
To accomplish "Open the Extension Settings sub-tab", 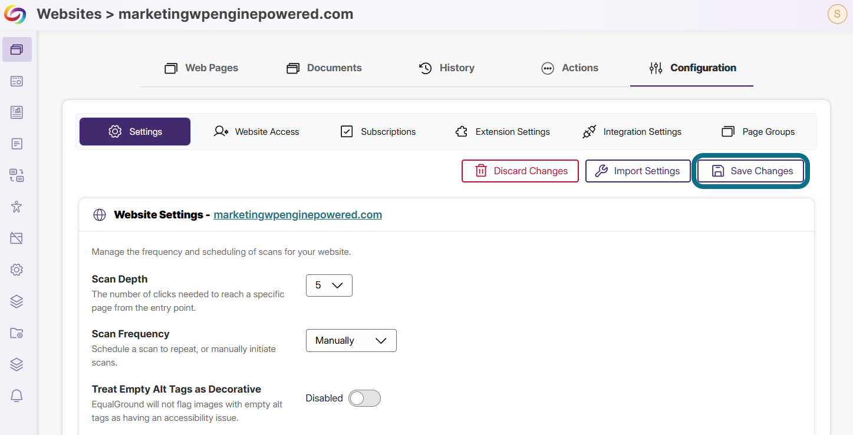I will (x=503, y=132).
